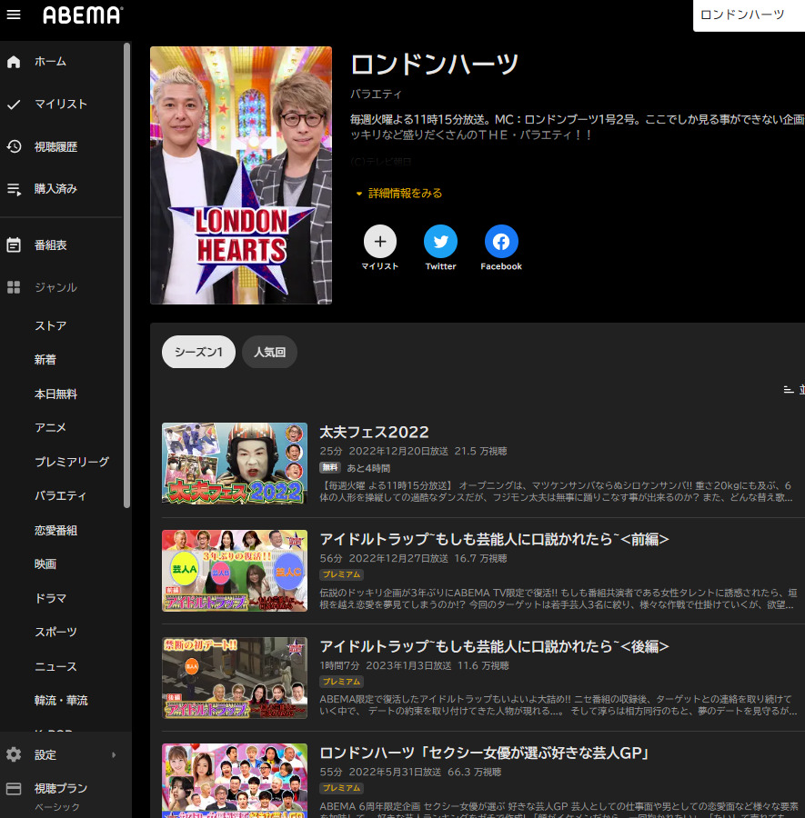Viewport: 805px width, 818px height.
Task: Open the 太夫フェス2022 episode title
Action: point(374,432)
